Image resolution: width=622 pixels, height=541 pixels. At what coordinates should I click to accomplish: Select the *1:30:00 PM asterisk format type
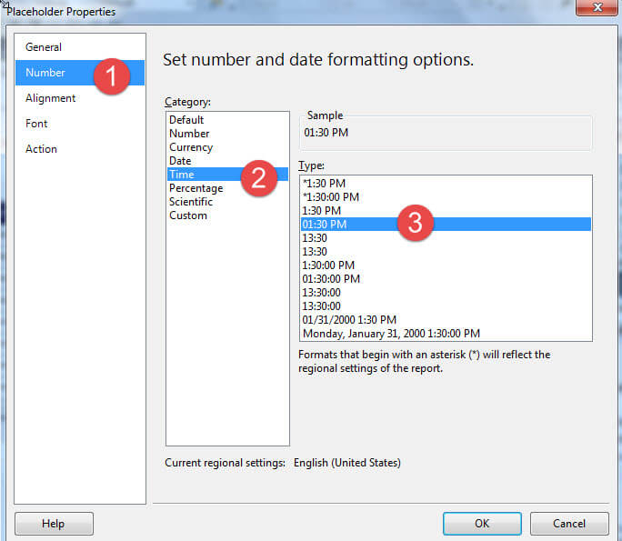331,197
